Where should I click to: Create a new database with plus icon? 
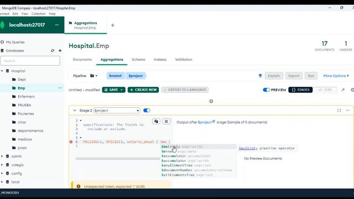pyautogui.click(x=60, y=50)
